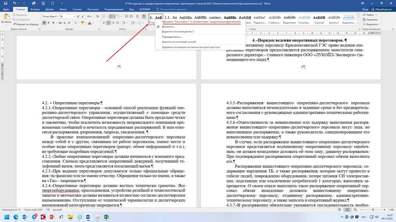Toggle strikethrough (abc) formatting
This screenshot has height=222, width=396.
tap(60, 23)
